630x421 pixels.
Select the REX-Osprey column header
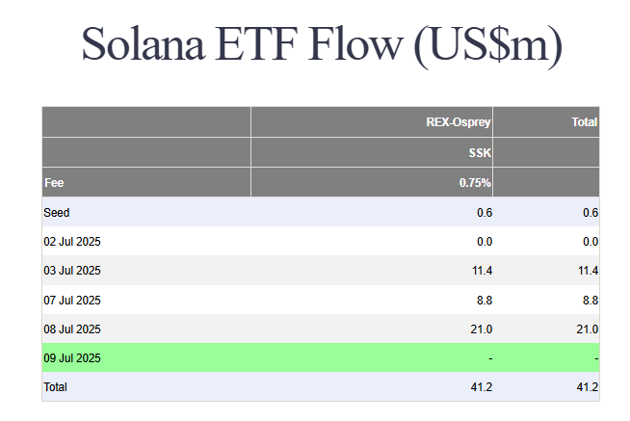point(459,122)
